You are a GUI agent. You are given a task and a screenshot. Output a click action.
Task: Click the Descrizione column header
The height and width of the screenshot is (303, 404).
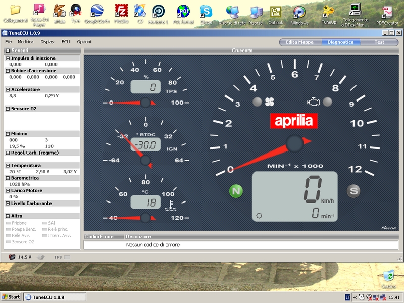click(x=261, y=236)
